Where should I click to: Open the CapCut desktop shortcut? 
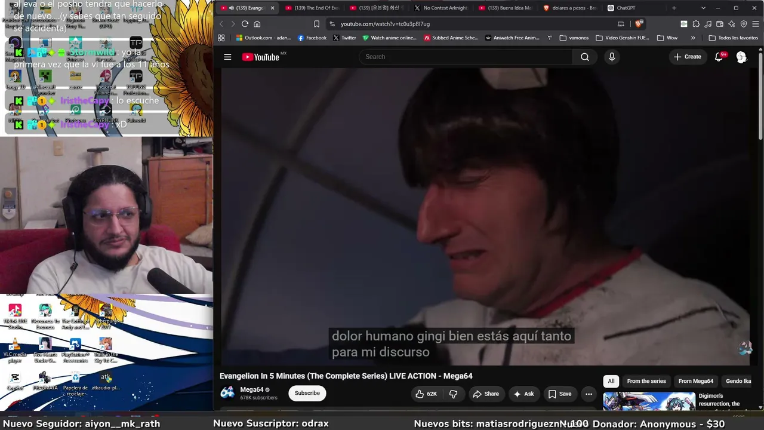click(15, 380)
